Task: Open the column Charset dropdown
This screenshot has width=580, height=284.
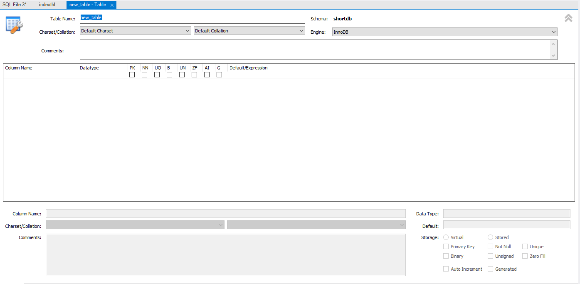Action: click(x=135, y=225)
